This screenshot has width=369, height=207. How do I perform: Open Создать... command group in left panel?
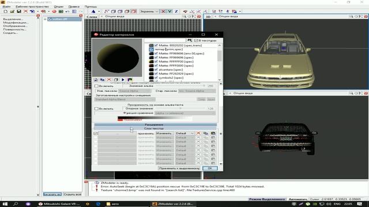click(x=10, y=33)
